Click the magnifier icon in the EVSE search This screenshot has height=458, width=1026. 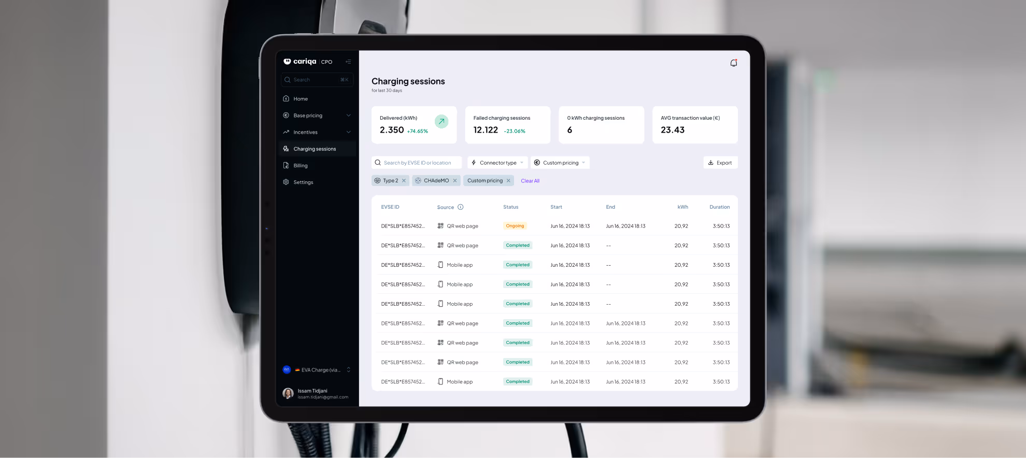[378, 163]
